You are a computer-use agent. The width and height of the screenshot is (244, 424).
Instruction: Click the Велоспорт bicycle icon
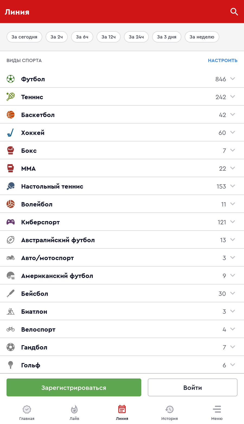[x=11, y=329]
